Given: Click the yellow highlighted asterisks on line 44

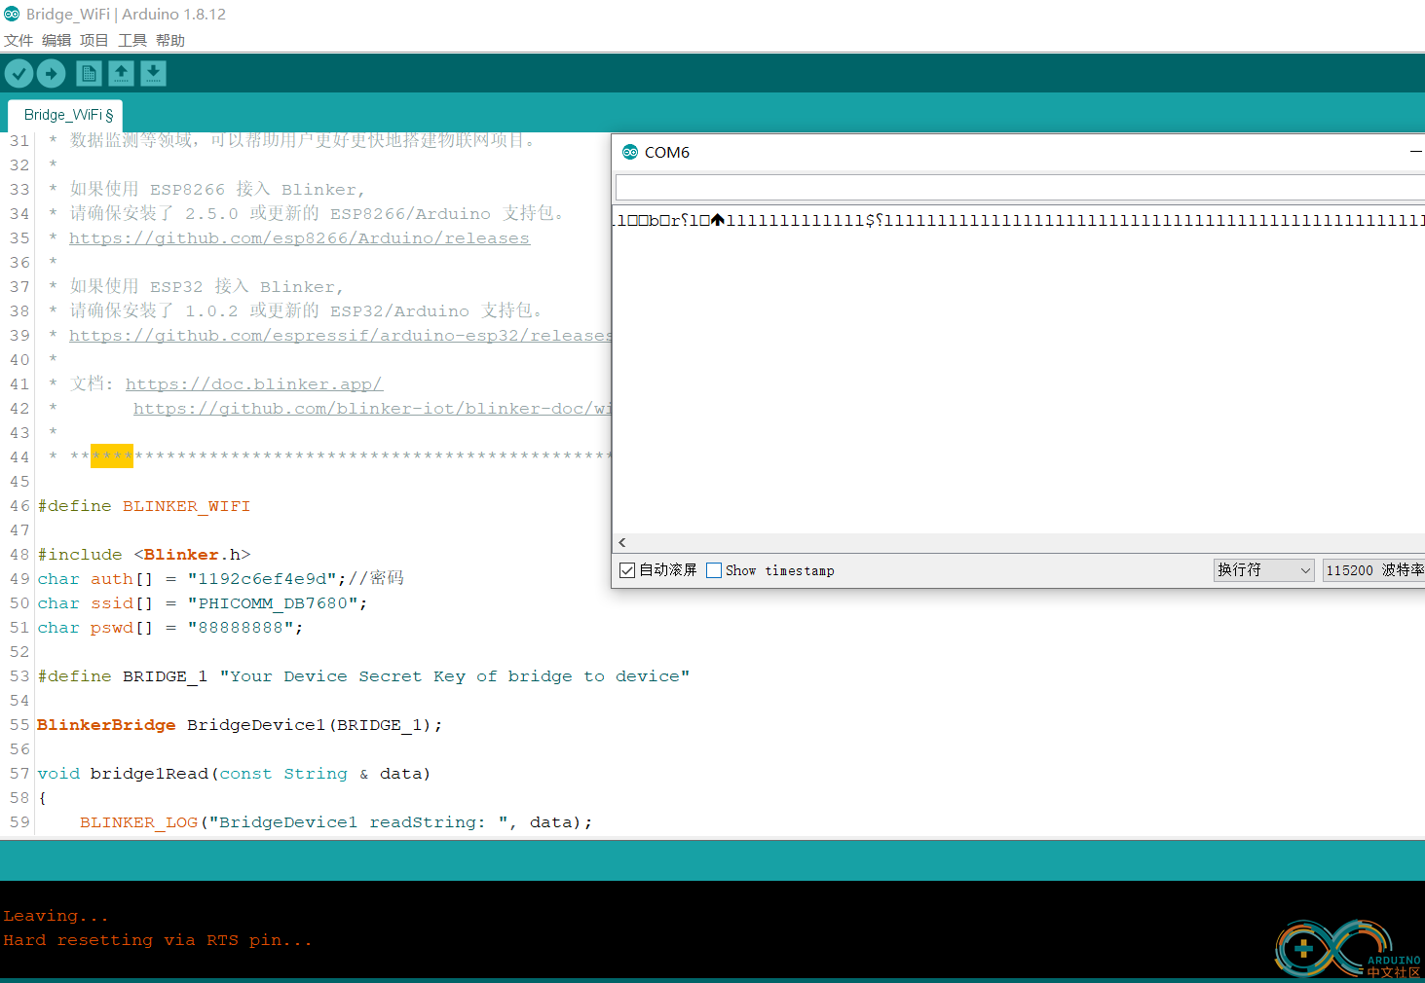Looking at the screenshot, I should click(x=112, y=455).
